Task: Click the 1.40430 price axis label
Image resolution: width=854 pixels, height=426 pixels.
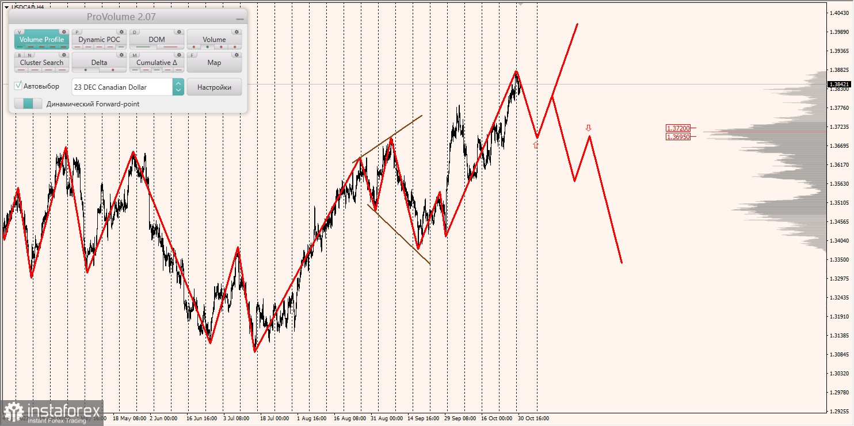Action: (x=840, y=13)
